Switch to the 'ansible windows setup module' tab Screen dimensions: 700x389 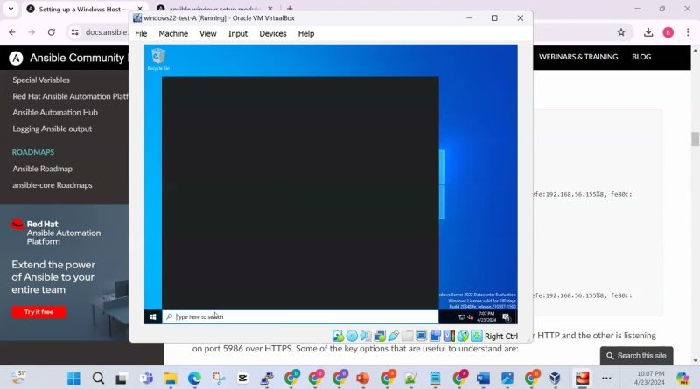tap(213, 9)
